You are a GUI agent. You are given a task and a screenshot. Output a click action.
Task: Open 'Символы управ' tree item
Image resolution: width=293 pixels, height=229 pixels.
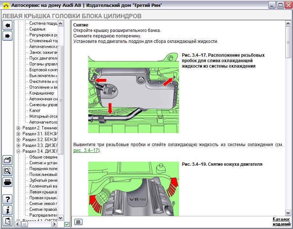tap(43, 105)
